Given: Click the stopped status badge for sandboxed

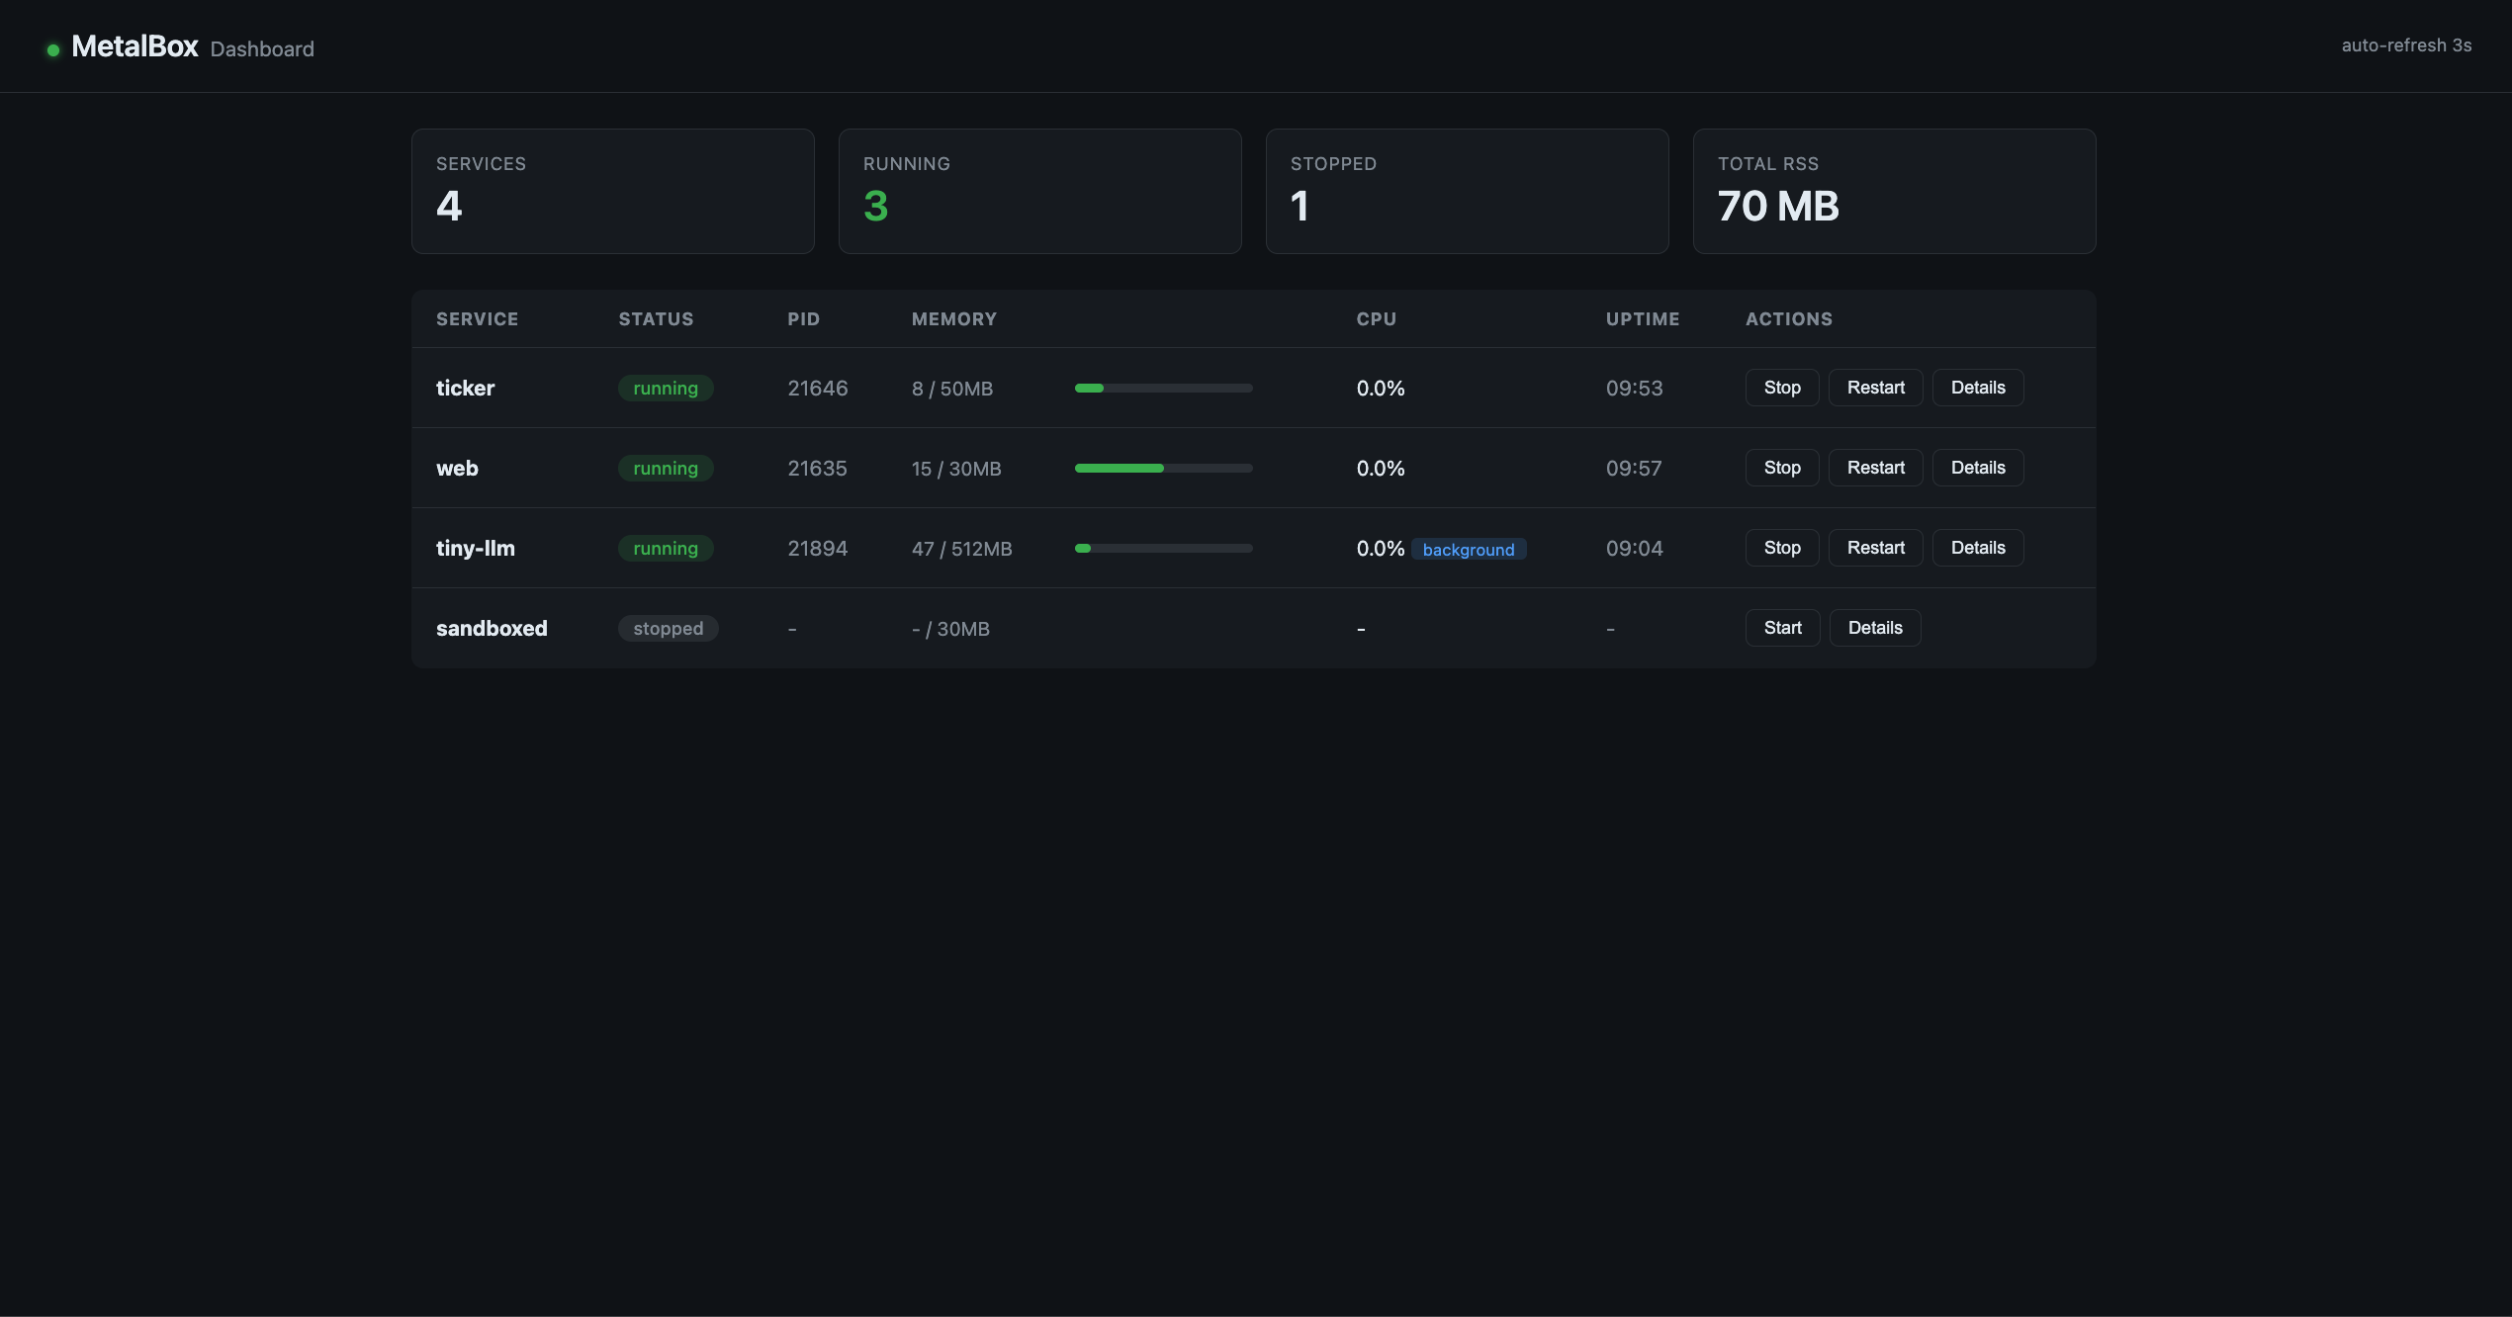Looking at the screenshot, I should click(669, 628).
